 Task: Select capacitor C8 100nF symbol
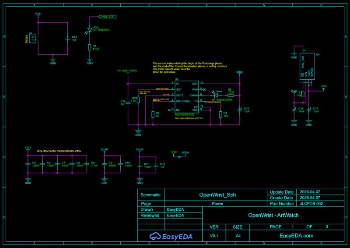(72, 164)
